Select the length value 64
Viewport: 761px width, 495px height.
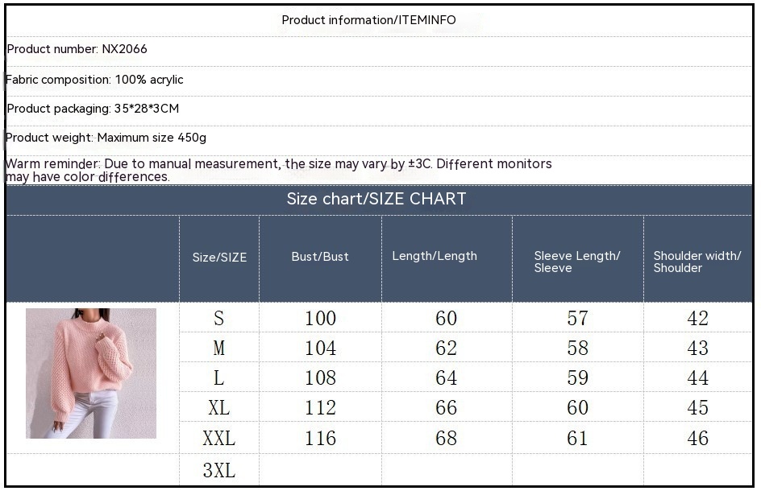tap(446, 378)
